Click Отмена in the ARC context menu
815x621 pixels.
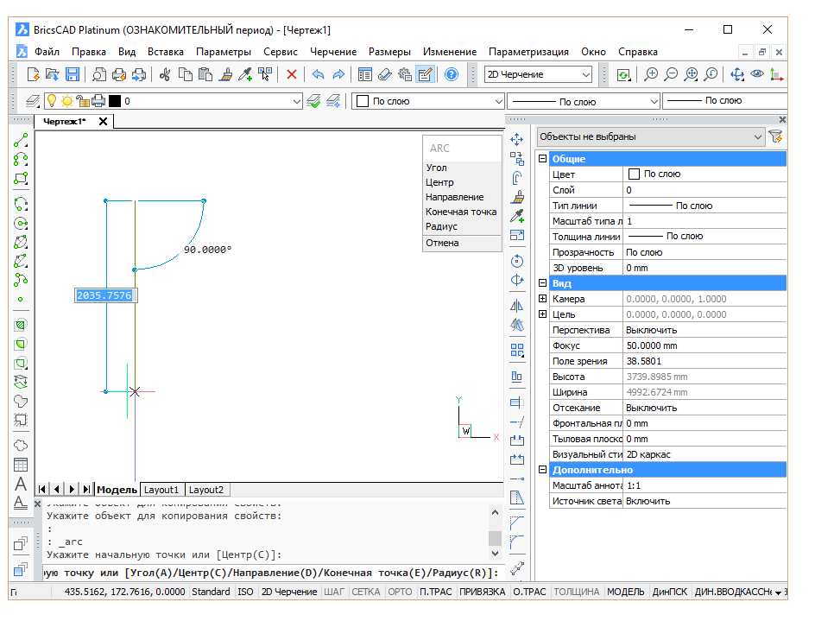(443, 240)
